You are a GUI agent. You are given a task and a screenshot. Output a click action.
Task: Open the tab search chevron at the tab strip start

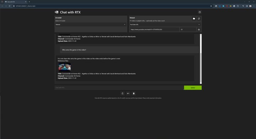click(x=2, y=2)
